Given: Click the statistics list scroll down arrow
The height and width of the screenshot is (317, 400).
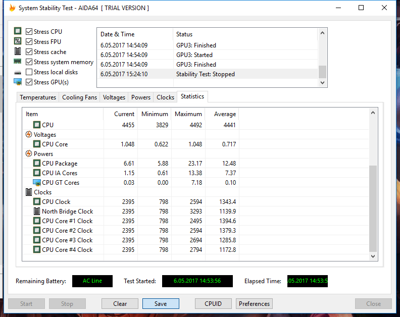Looking at the screenshot, I should [x=373, y=256].
